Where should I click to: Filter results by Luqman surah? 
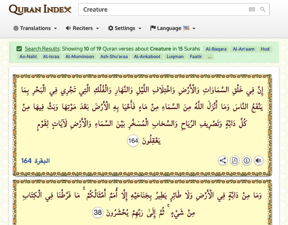point(175,57)
